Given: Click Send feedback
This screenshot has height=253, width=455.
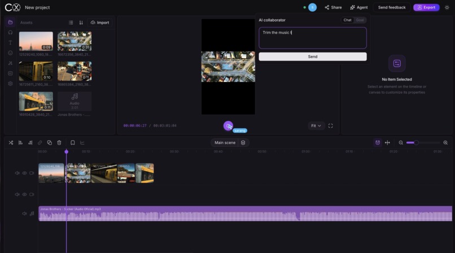Looking at the screenshot, I should [x=392, y=7].
